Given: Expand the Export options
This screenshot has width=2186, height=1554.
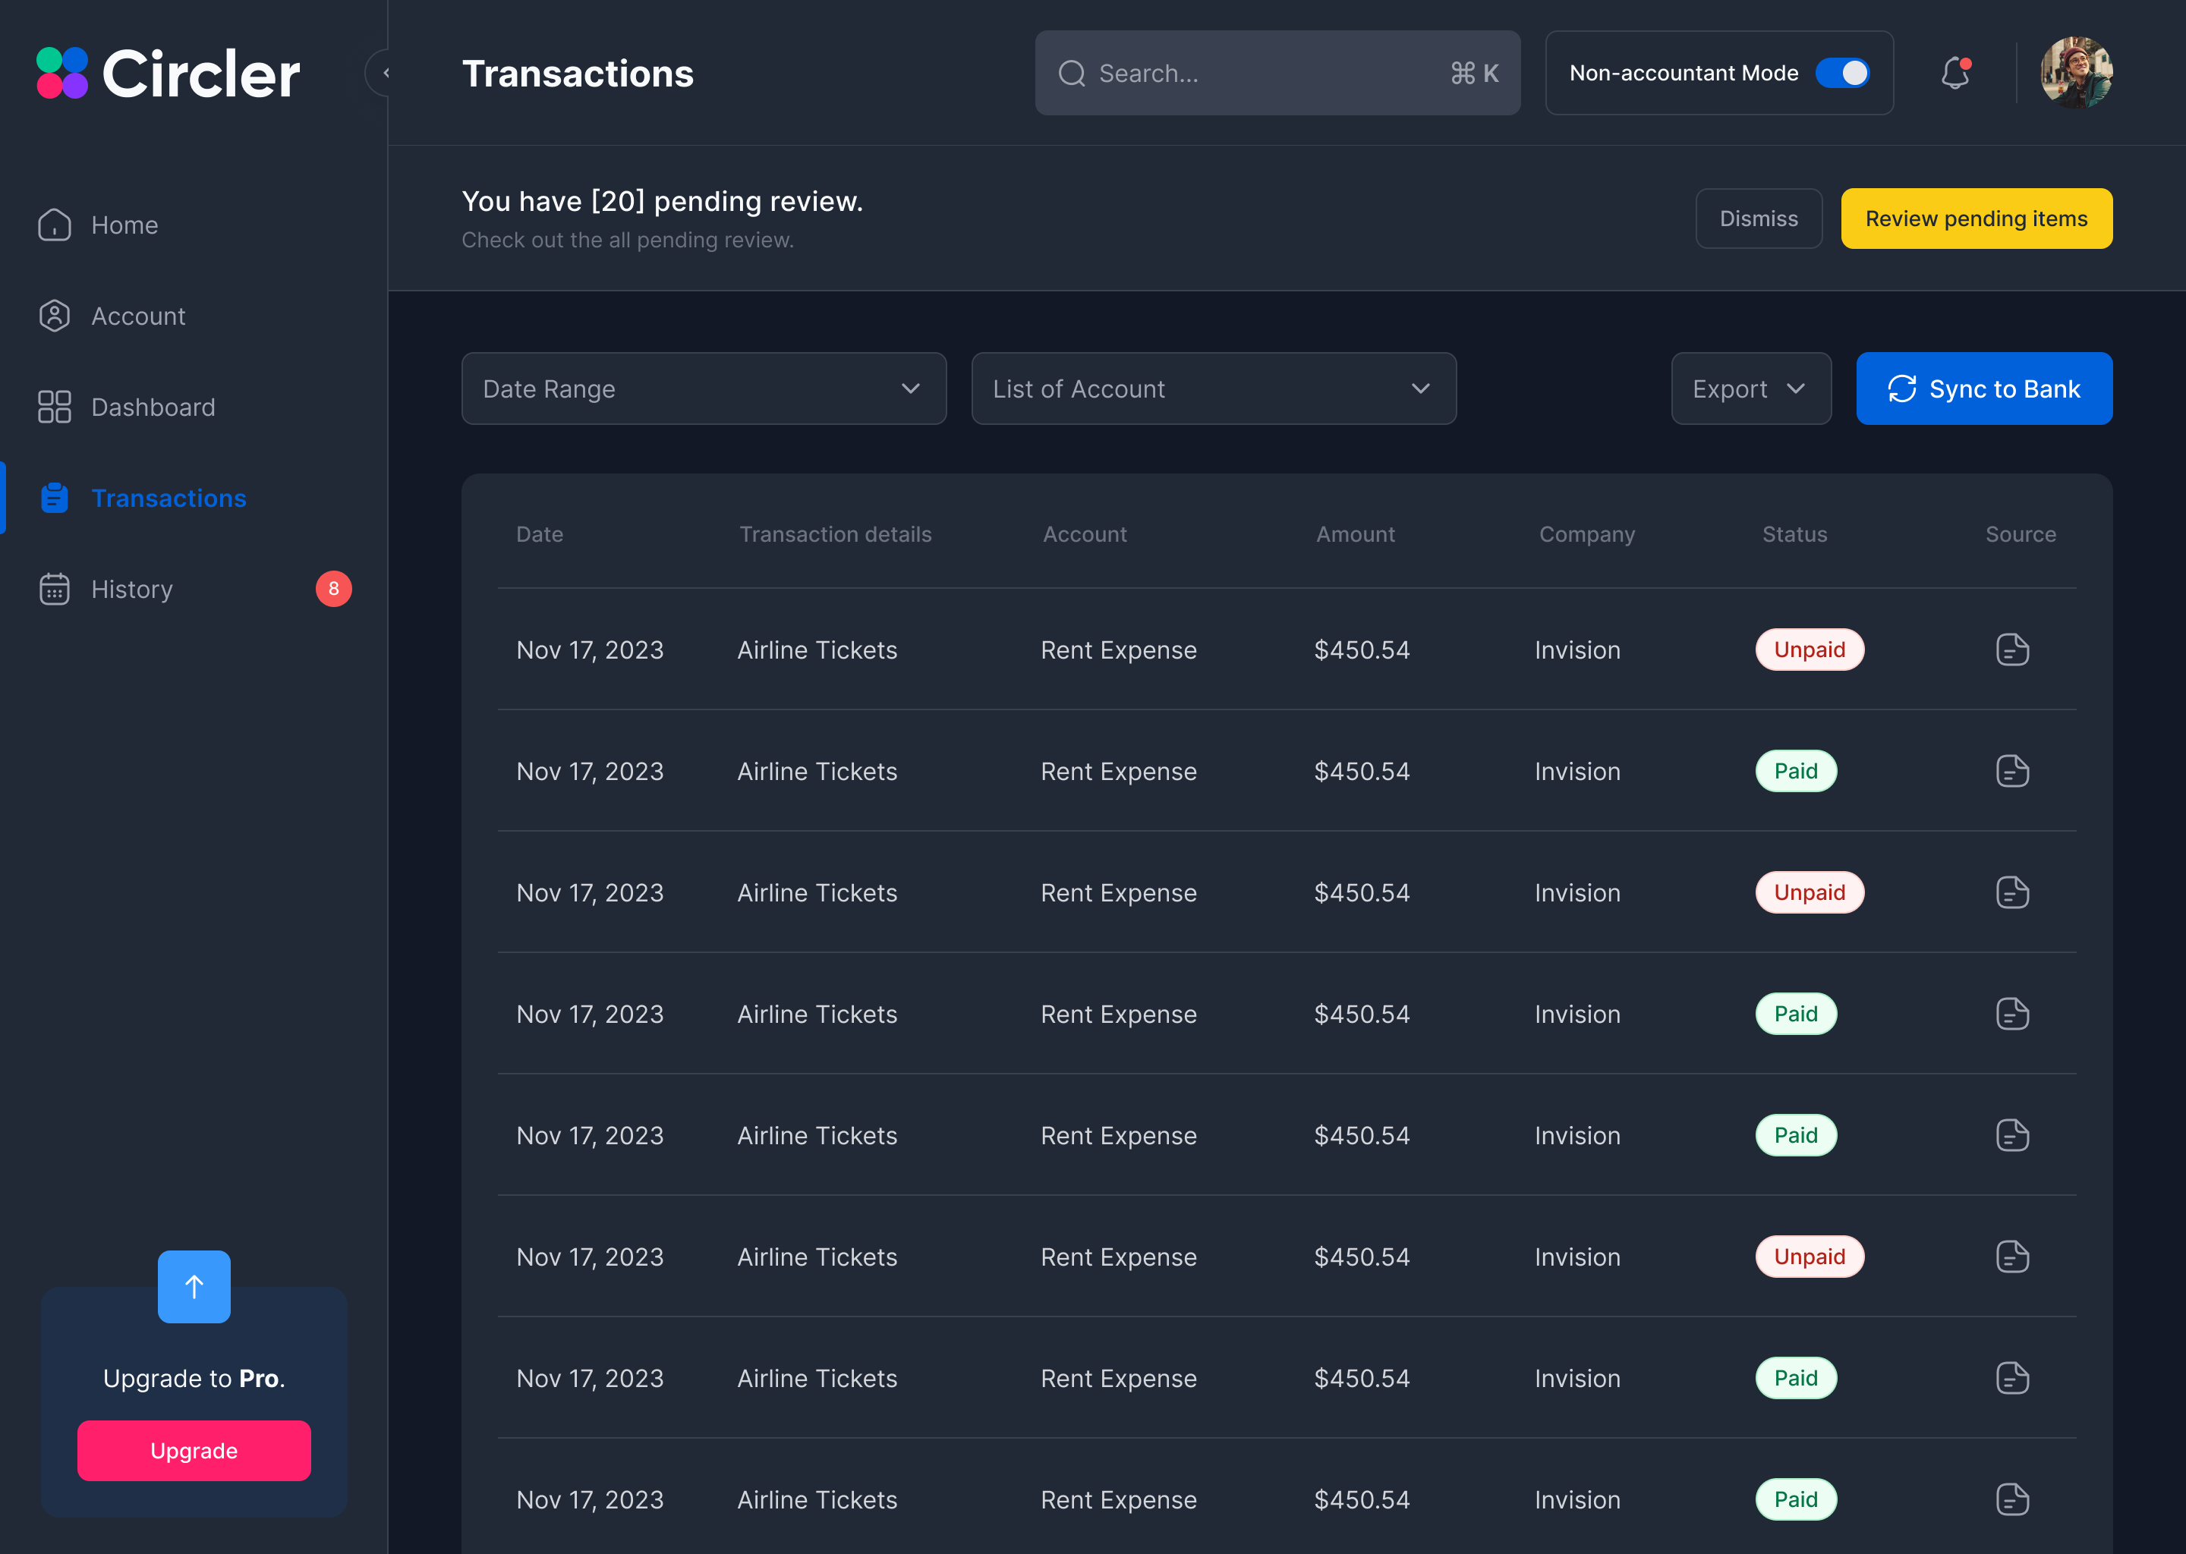Looking at the screenshot, I should [1750, 388].
